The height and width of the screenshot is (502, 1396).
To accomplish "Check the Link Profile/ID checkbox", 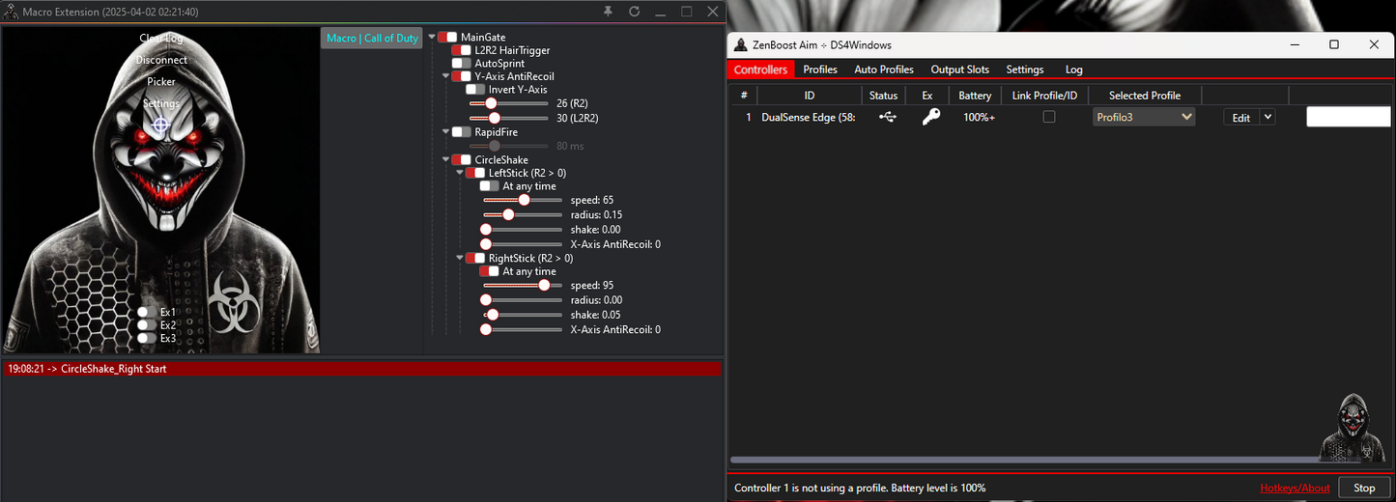I will [1049, 117].
